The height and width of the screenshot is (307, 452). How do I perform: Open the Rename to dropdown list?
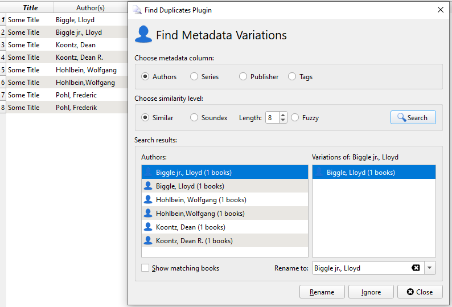coord(430,268)
